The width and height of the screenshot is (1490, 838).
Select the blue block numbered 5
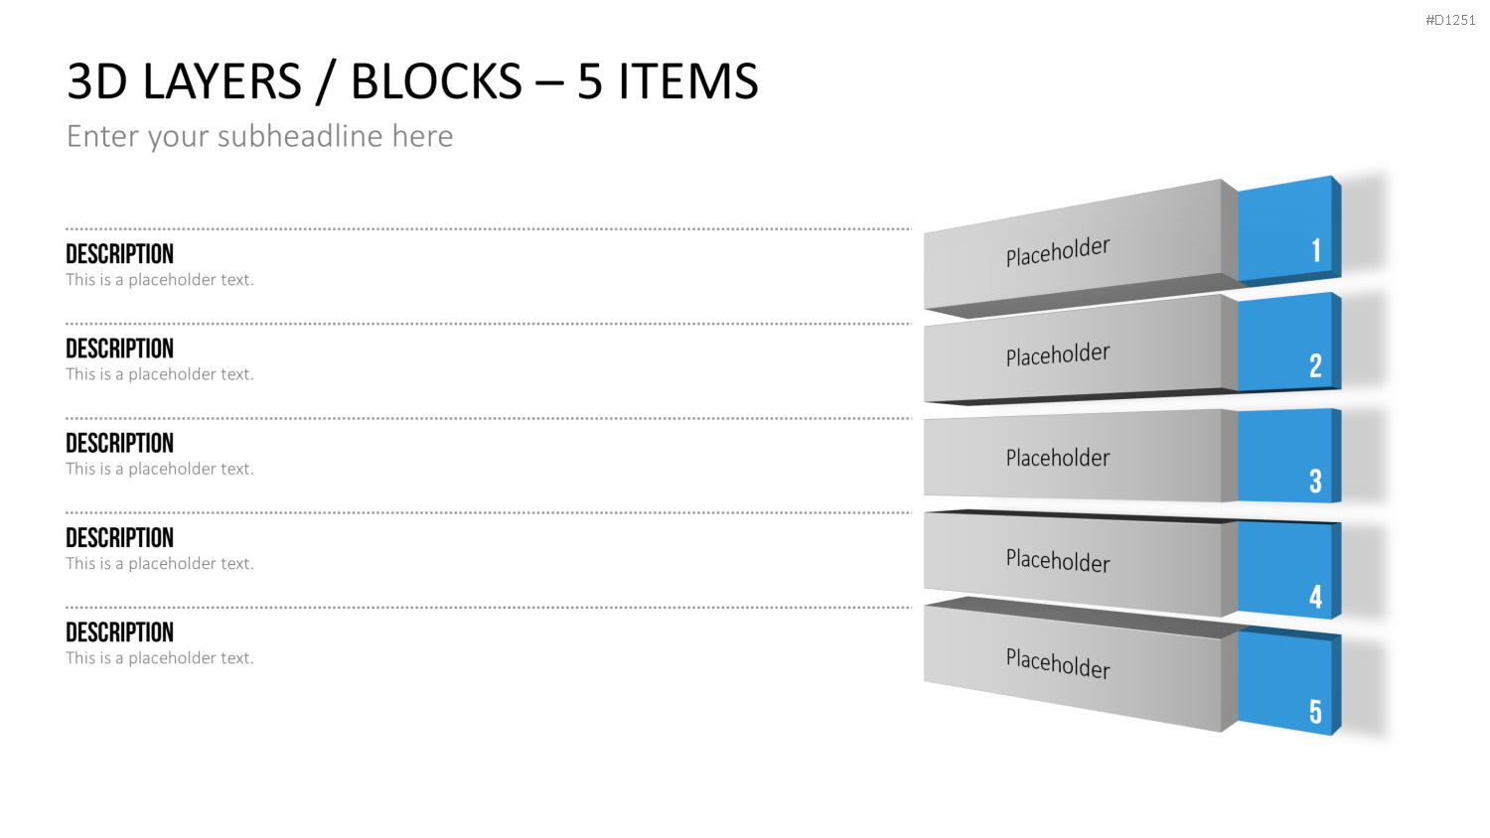click(x=1288, y=682)
